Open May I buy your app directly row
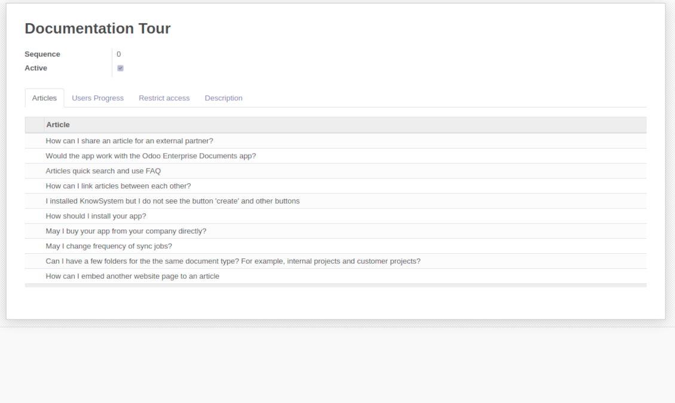This screenshot has width=675, height=403. tap(336, 231)
